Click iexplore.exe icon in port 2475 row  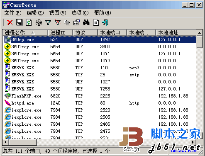tap(7, 131)
